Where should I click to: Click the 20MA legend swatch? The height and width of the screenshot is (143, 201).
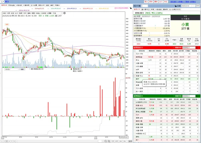pyautogui.click(x=65, y=8)
